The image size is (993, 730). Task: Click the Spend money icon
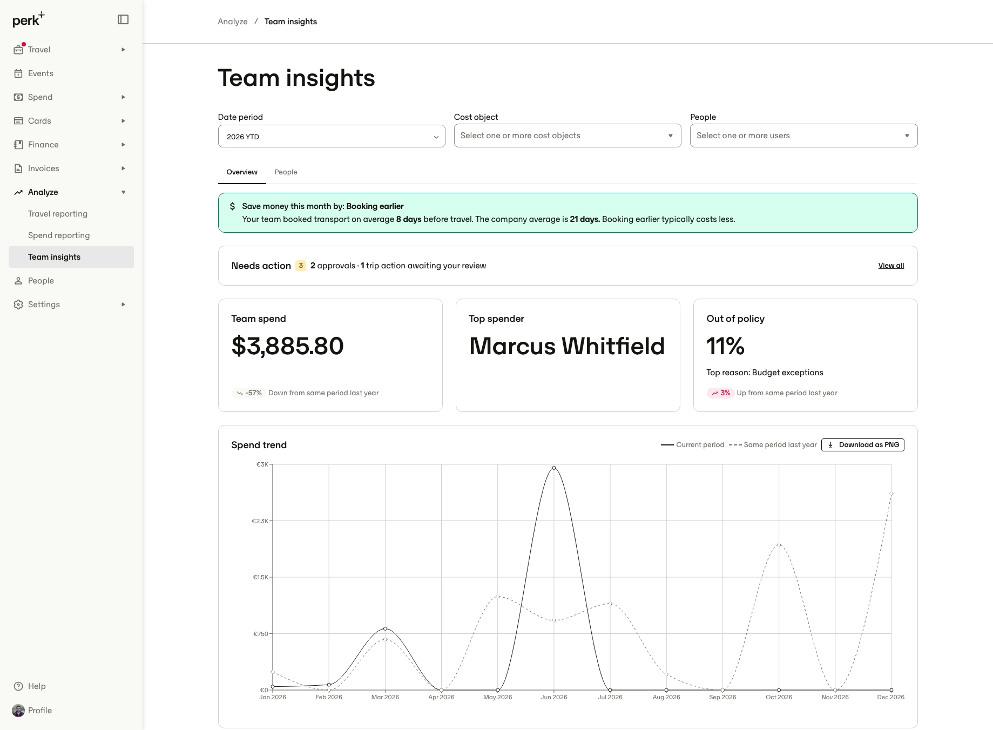[18, 97]
